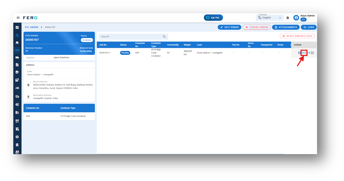Image resolution: width=344 pixels, height=181 pixels.
Task: Click the Status column header
Action: click(x=123, y=45)
